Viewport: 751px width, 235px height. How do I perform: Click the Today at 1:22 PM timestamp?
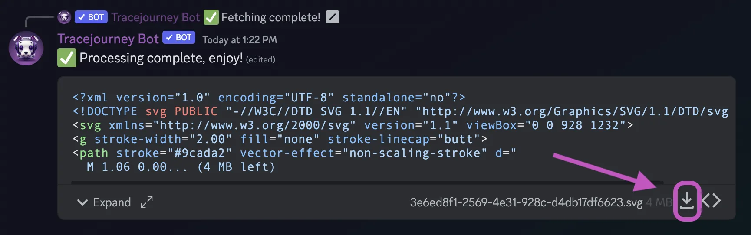(x=240, y=40)
